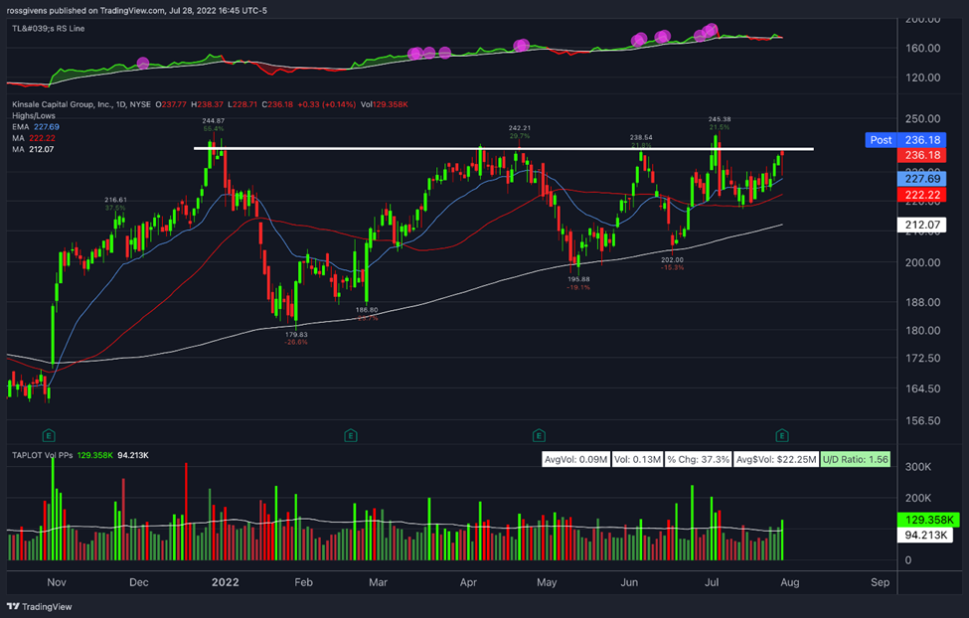This screenshot has width=969, height=618.
Task: Click the rossgivens published on TradingView.com caption
Action: (136, 11)
